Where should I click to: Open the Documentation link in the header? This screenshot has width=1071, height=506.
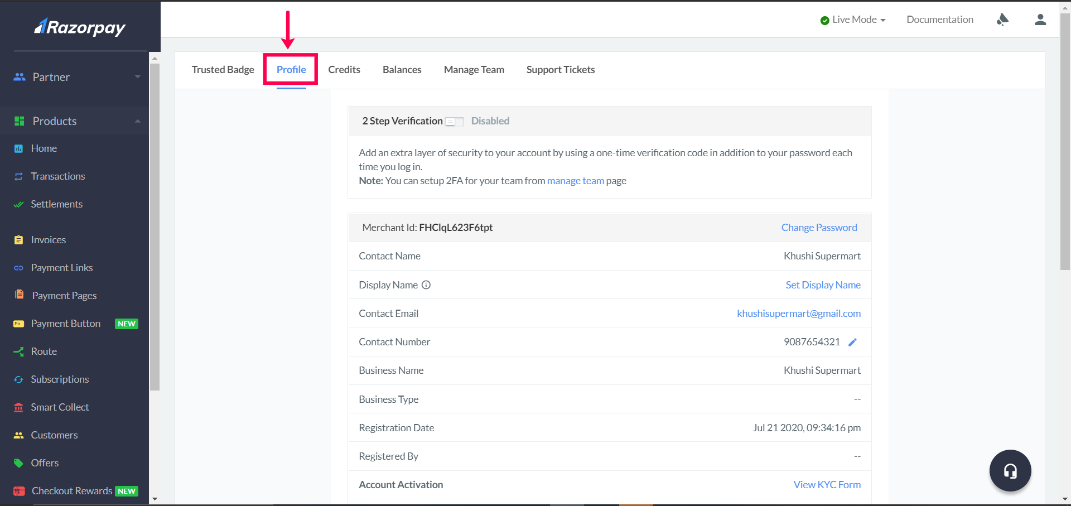939,20
